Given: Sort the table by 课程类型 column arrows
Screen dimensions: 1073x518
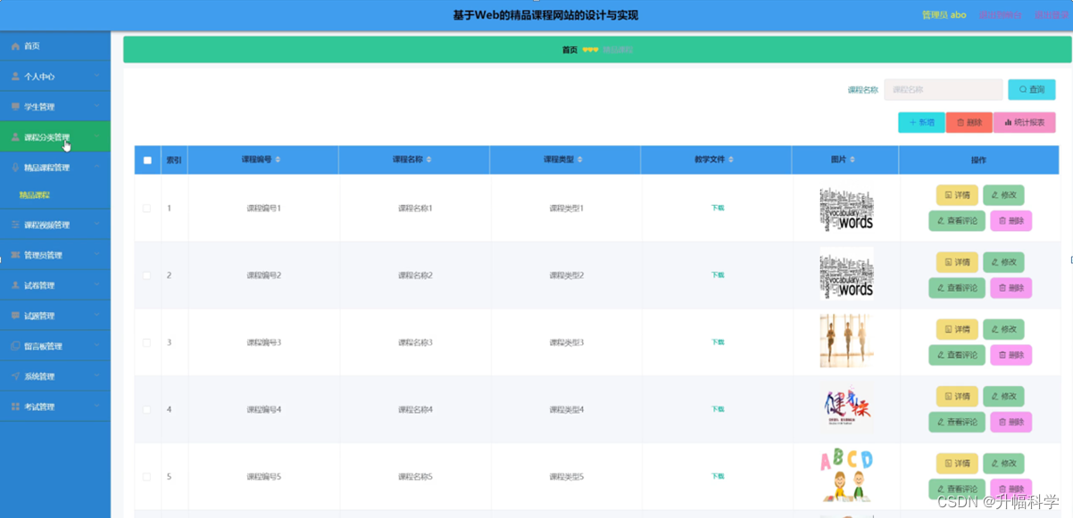Looking at the screenshot, I should (x=579, y=160).
